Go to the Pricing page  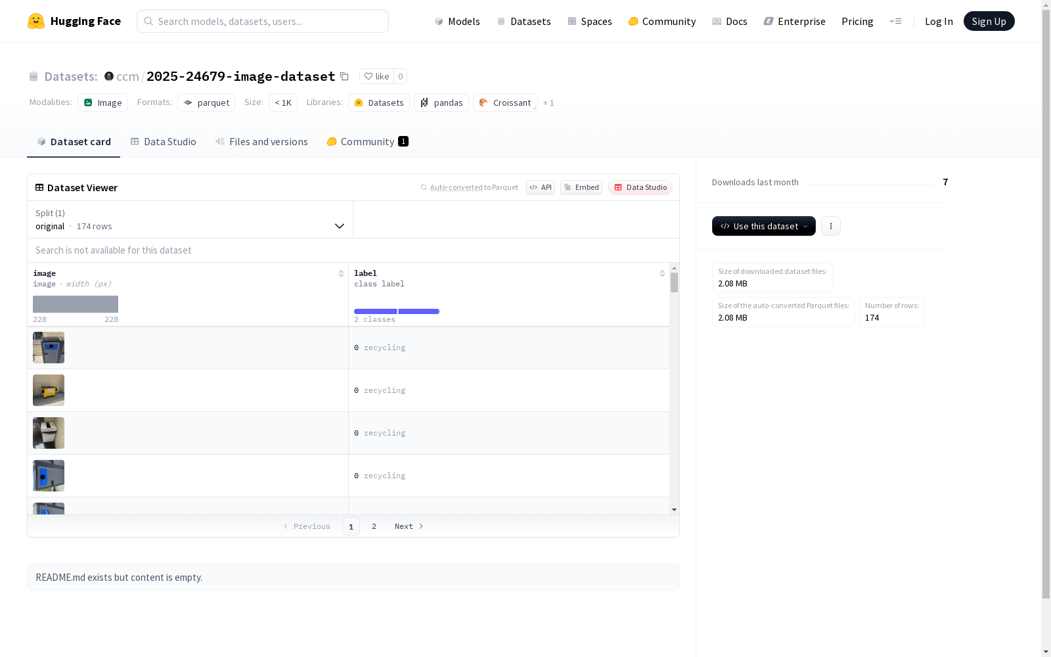click(x=857, y=21)
